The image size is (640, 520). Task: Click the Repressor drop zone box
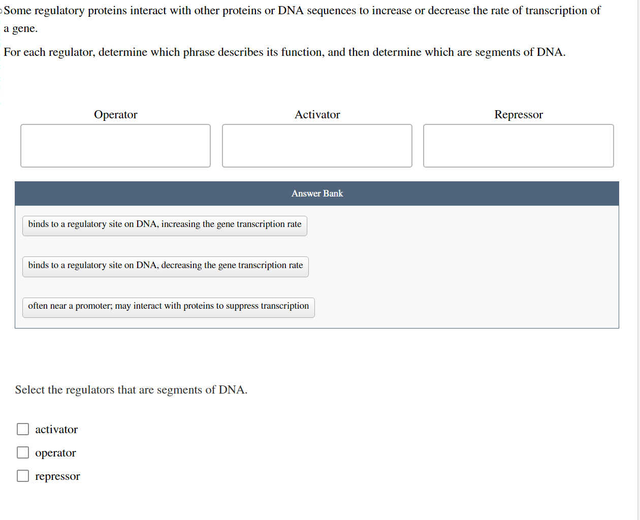(x=518, y=146)
